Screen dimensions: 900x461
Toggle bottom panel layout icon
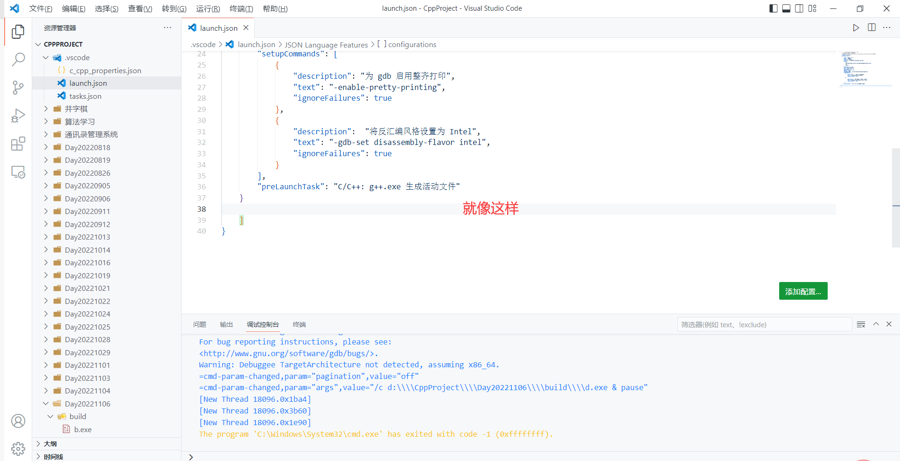pyautogui.click(x=786, y=8)
